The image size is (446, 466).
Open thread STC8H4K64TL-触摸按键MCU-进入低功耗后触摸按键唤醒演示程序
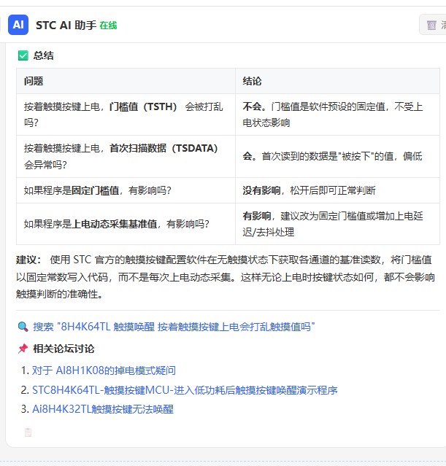point(185,390)
